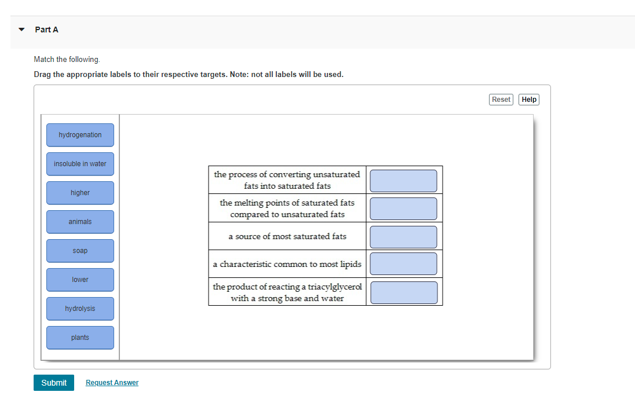Select the animals label
The width and height of the screenshot is (635, 414).
click(x=80, y=222)
